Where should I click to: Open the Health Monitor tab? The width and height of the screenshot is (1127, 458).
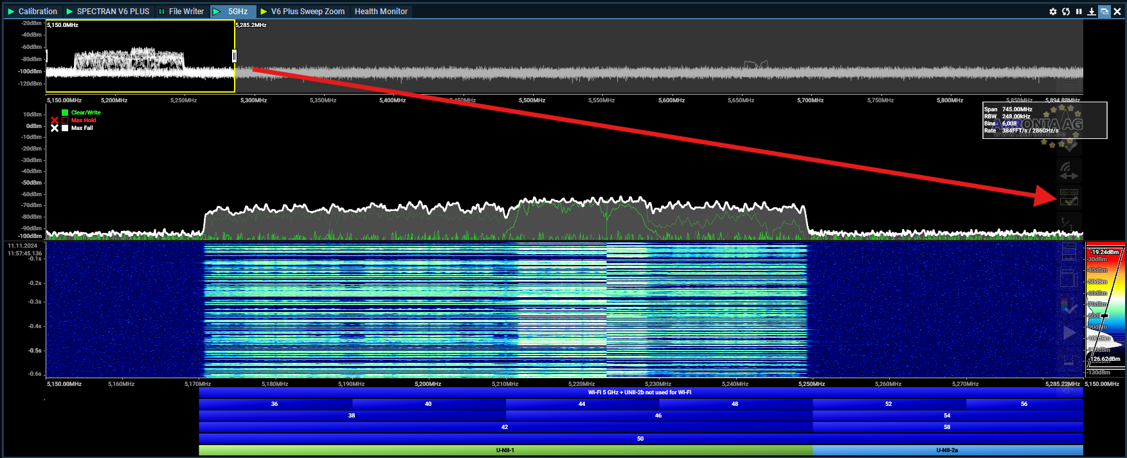[x=381, y=12]
